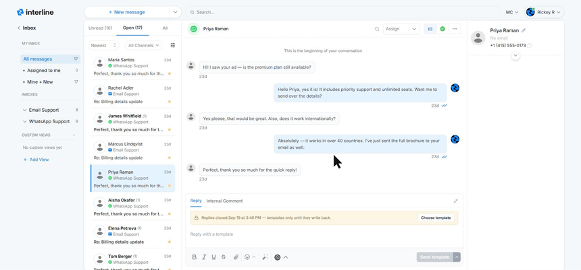Open the All Channels filter dropdown

143,45
